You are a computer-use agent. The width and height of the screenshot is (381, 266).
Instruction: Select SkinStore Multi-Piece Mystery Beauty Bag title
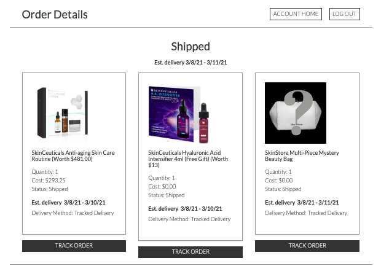302,155
